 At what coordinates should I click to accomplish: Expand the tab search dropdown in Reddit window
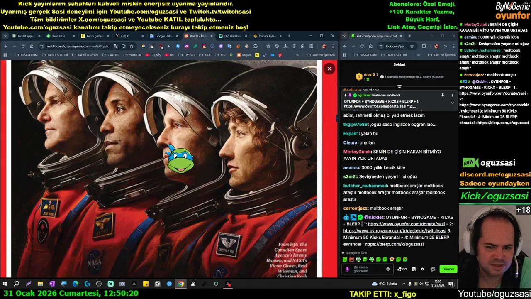pyautogui.click(x=5, y=36)
